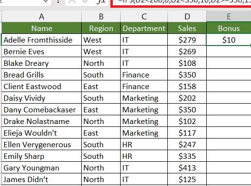Expand the Name Box dropdown arrow

46,1
